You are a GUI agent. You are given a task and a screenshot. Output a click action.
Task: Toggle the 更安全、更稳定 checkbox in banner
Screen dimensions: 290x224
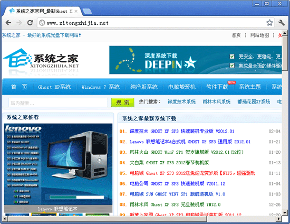[232, 57]
